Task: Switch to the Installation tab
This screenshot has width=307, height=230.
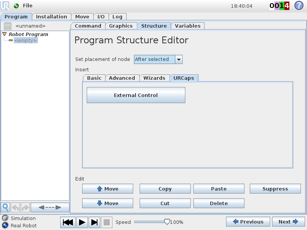Action: [x=51, y=17]
